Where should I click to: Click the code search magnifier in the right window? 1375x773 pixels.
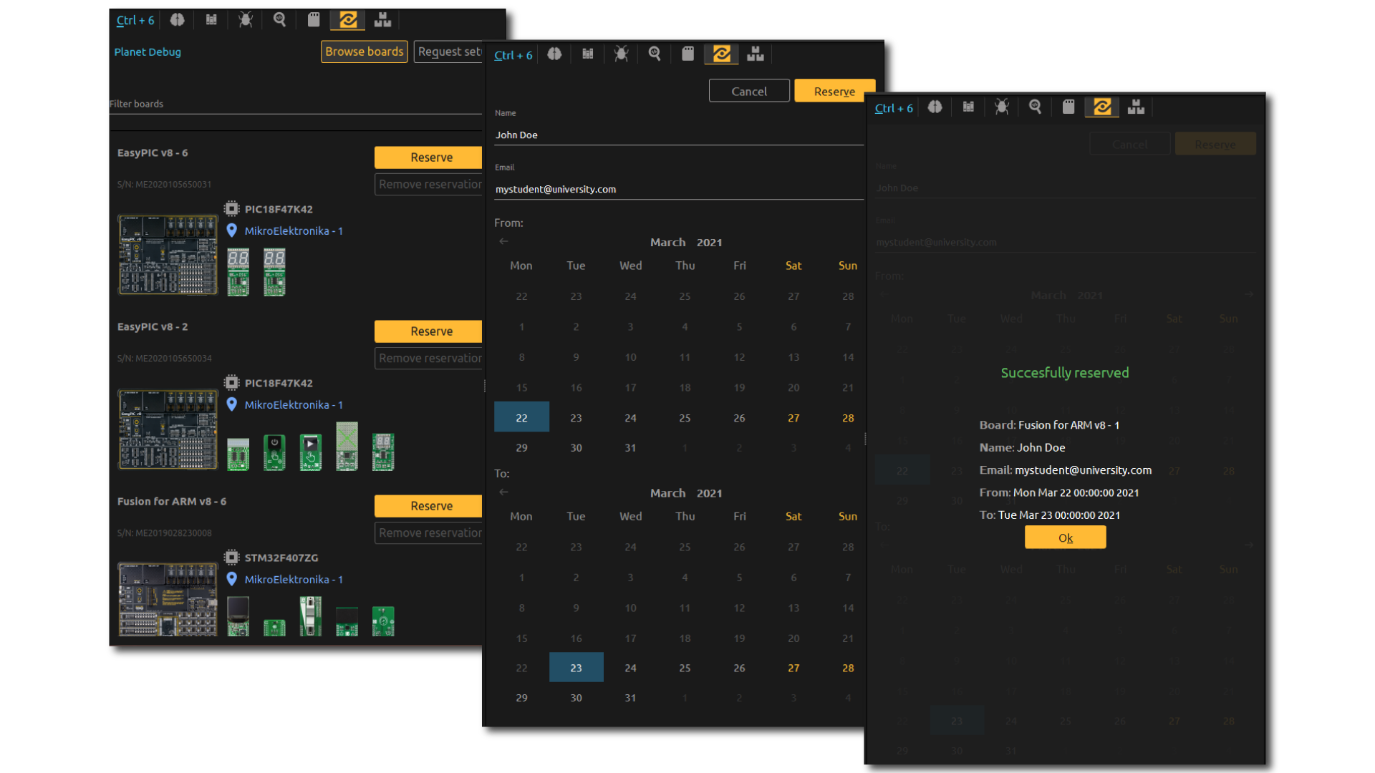(1036, 107)
